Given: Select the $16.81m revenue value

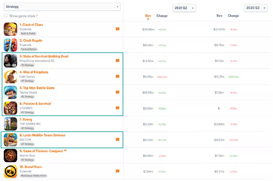Looking at the screenshot, I should coord(148,45).
